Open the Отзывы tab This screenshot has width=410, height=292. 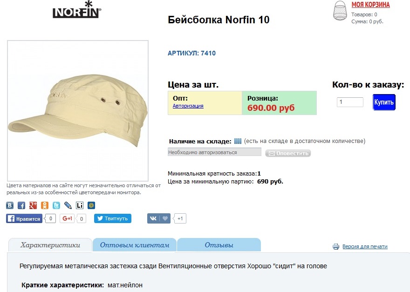[219, 245]
